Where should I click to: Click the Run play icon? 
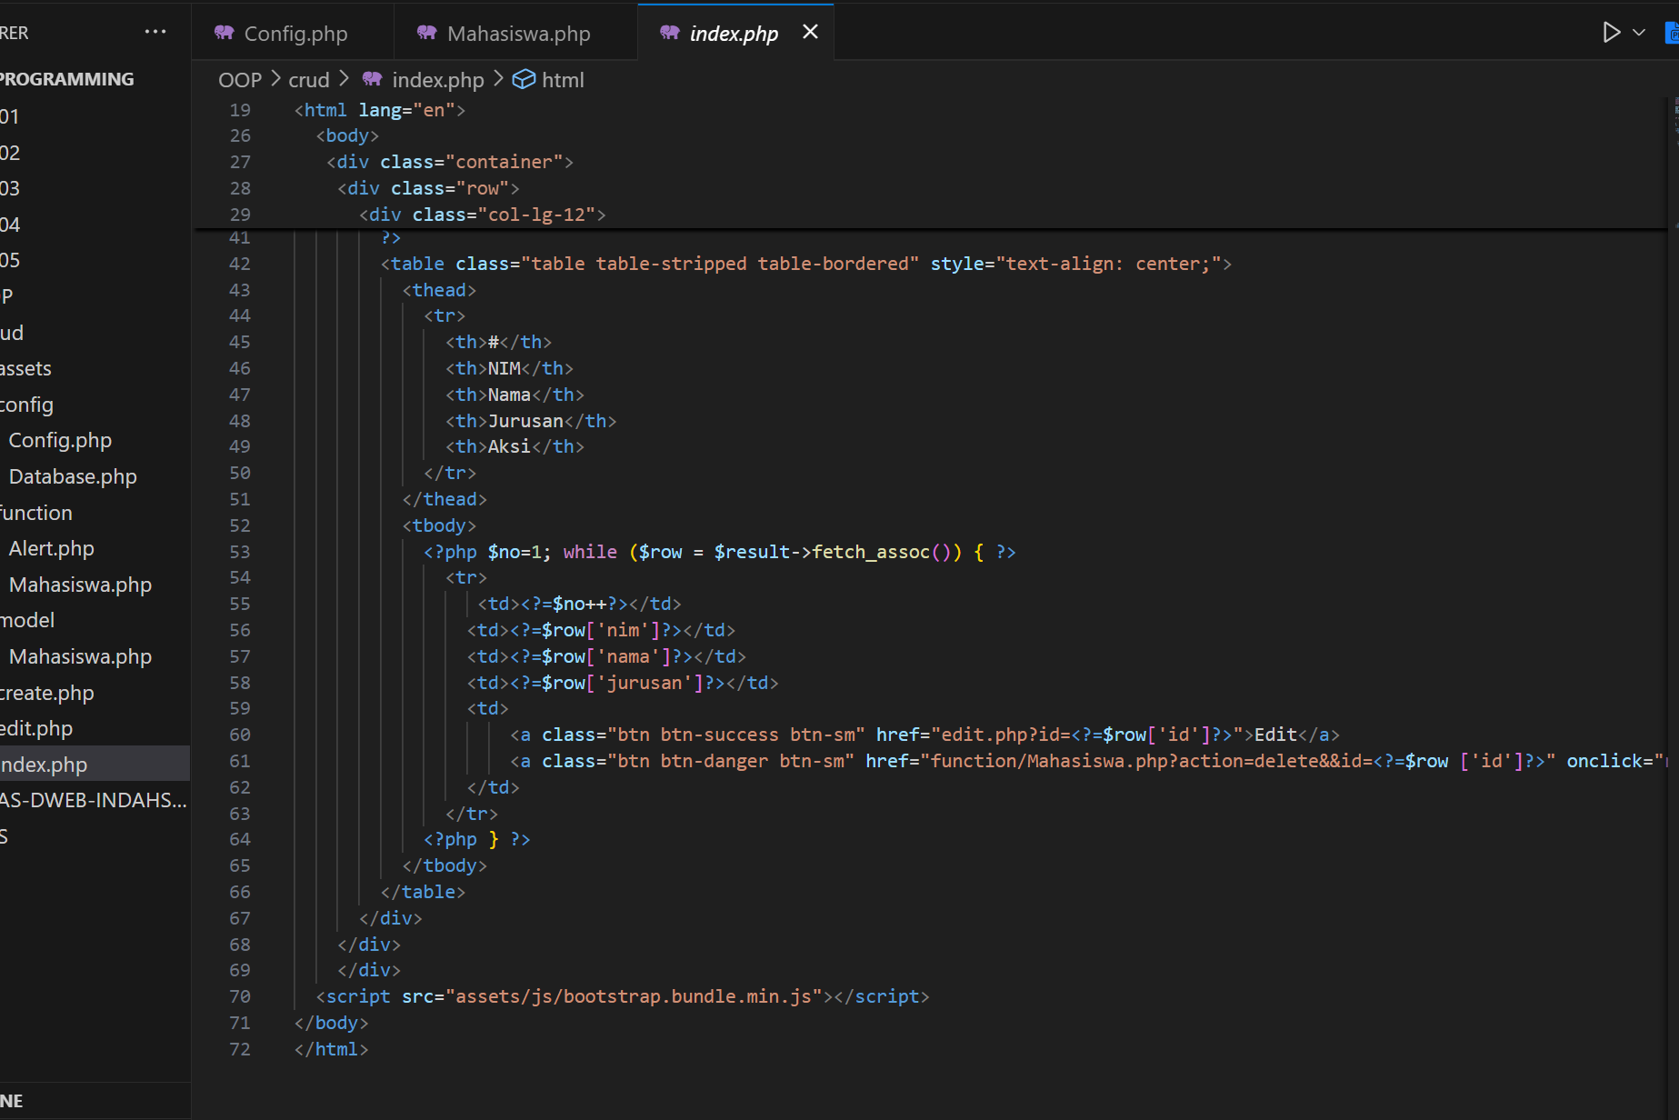pos(1611,33)
